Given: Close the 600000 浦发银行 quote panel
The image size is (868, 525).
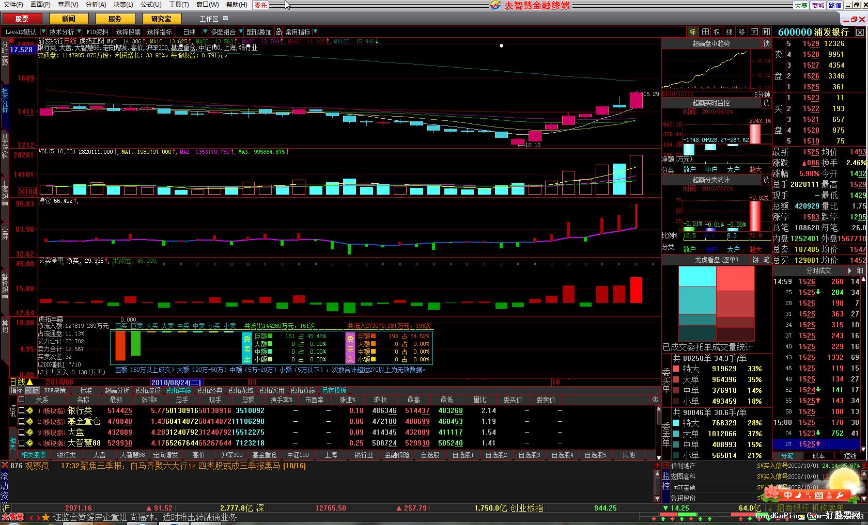Looking at the screenshot, I should [860, 32].
